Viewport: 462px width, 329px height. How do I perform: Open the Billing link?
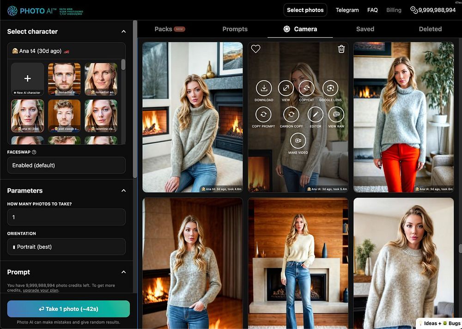point(394,10)
